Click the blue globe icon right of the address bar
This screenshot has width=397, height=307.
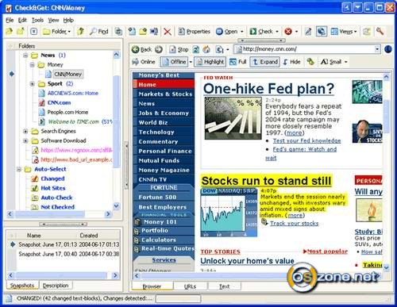pos(388,49)
